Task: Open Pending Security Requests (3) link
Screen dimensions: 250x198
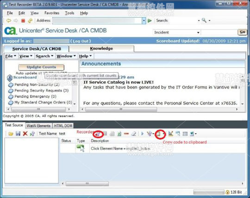Action: coord(42,91)
